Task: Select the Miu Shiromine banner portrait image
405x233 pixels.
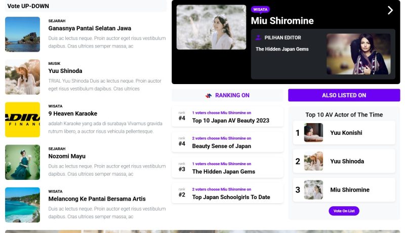Action: click(x=211, y=27)
